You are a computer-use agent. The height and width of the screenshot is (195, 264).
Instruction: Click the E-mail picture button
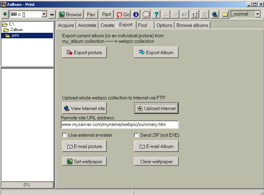coord(84,146)
